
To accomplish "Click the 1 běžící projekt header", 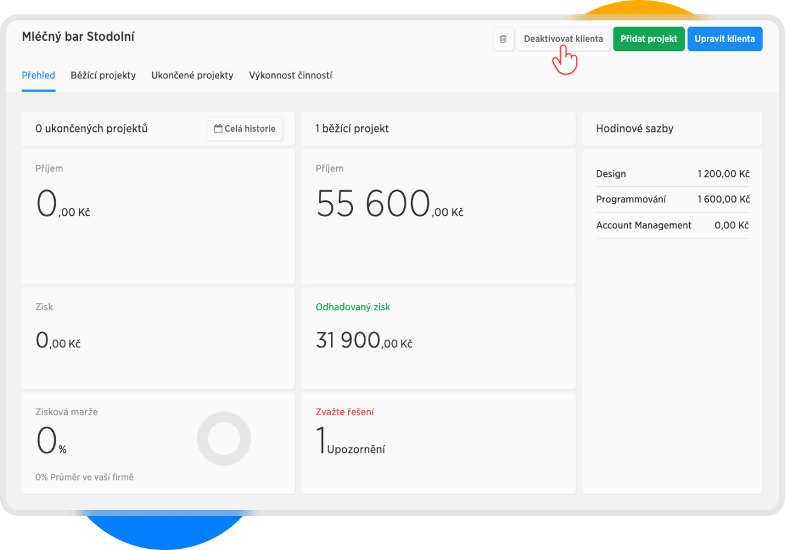I will coord(352,128).
